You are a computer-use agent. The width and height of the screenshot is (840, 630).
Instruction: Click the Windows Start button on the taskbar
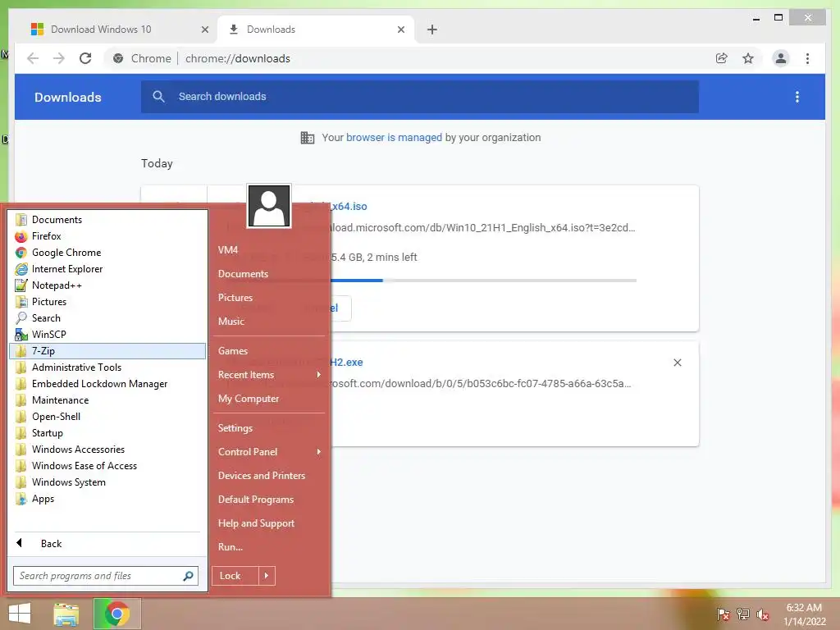20,614
